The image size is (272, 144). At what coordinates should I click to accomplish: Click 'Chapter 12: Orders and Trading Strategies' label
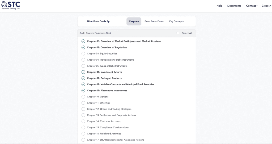click(109, 109)
